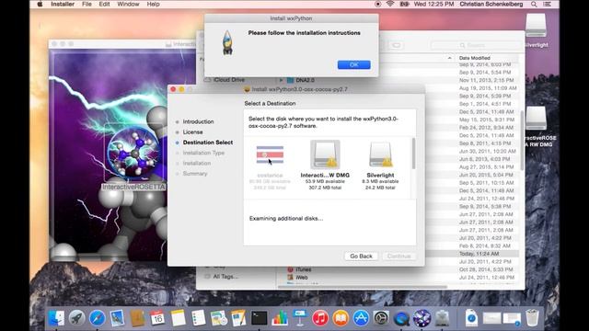Open the Apple menu
589x331 pixels.
pyautogui.click(x=40, y=4)
